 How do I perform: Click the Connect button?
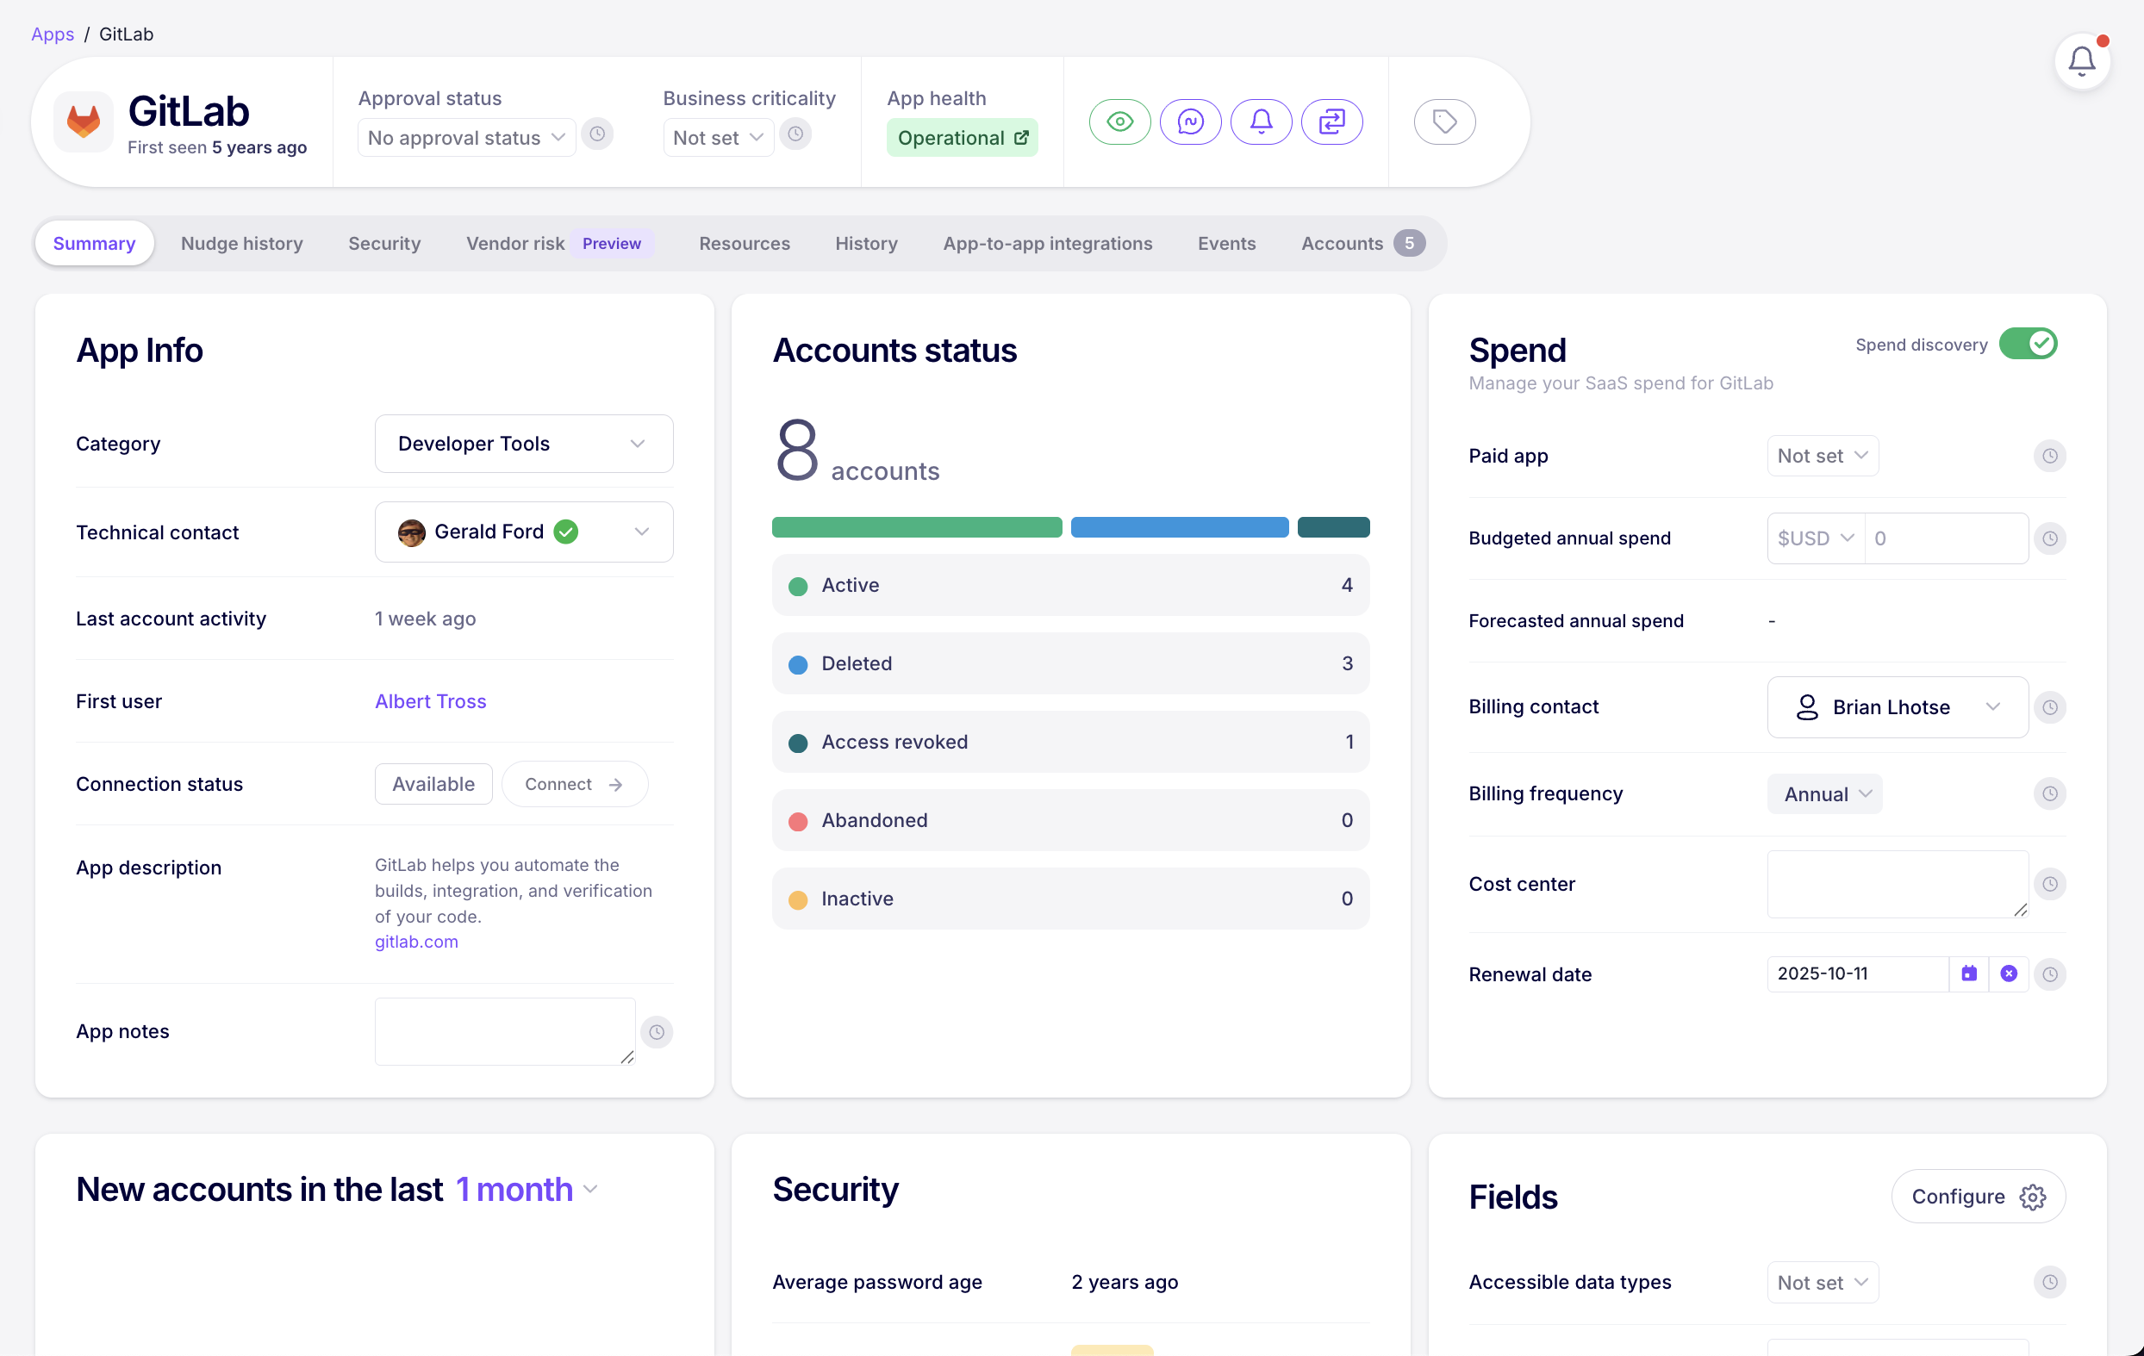(x=574, y=783)
